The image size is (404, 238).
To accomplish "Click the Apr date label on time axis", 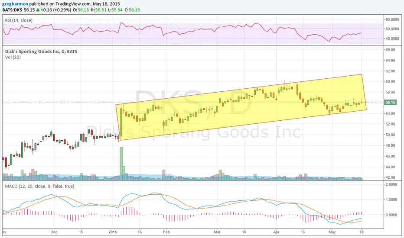I will 276,232.
